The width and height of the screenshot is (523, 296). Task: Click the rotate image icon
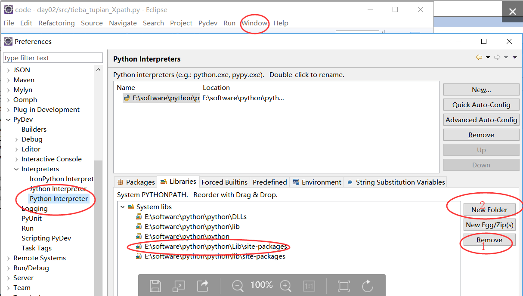367,286
